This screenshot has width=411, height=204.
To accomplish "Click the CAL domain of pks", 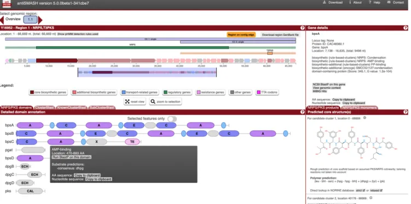I will pos(30,191).
